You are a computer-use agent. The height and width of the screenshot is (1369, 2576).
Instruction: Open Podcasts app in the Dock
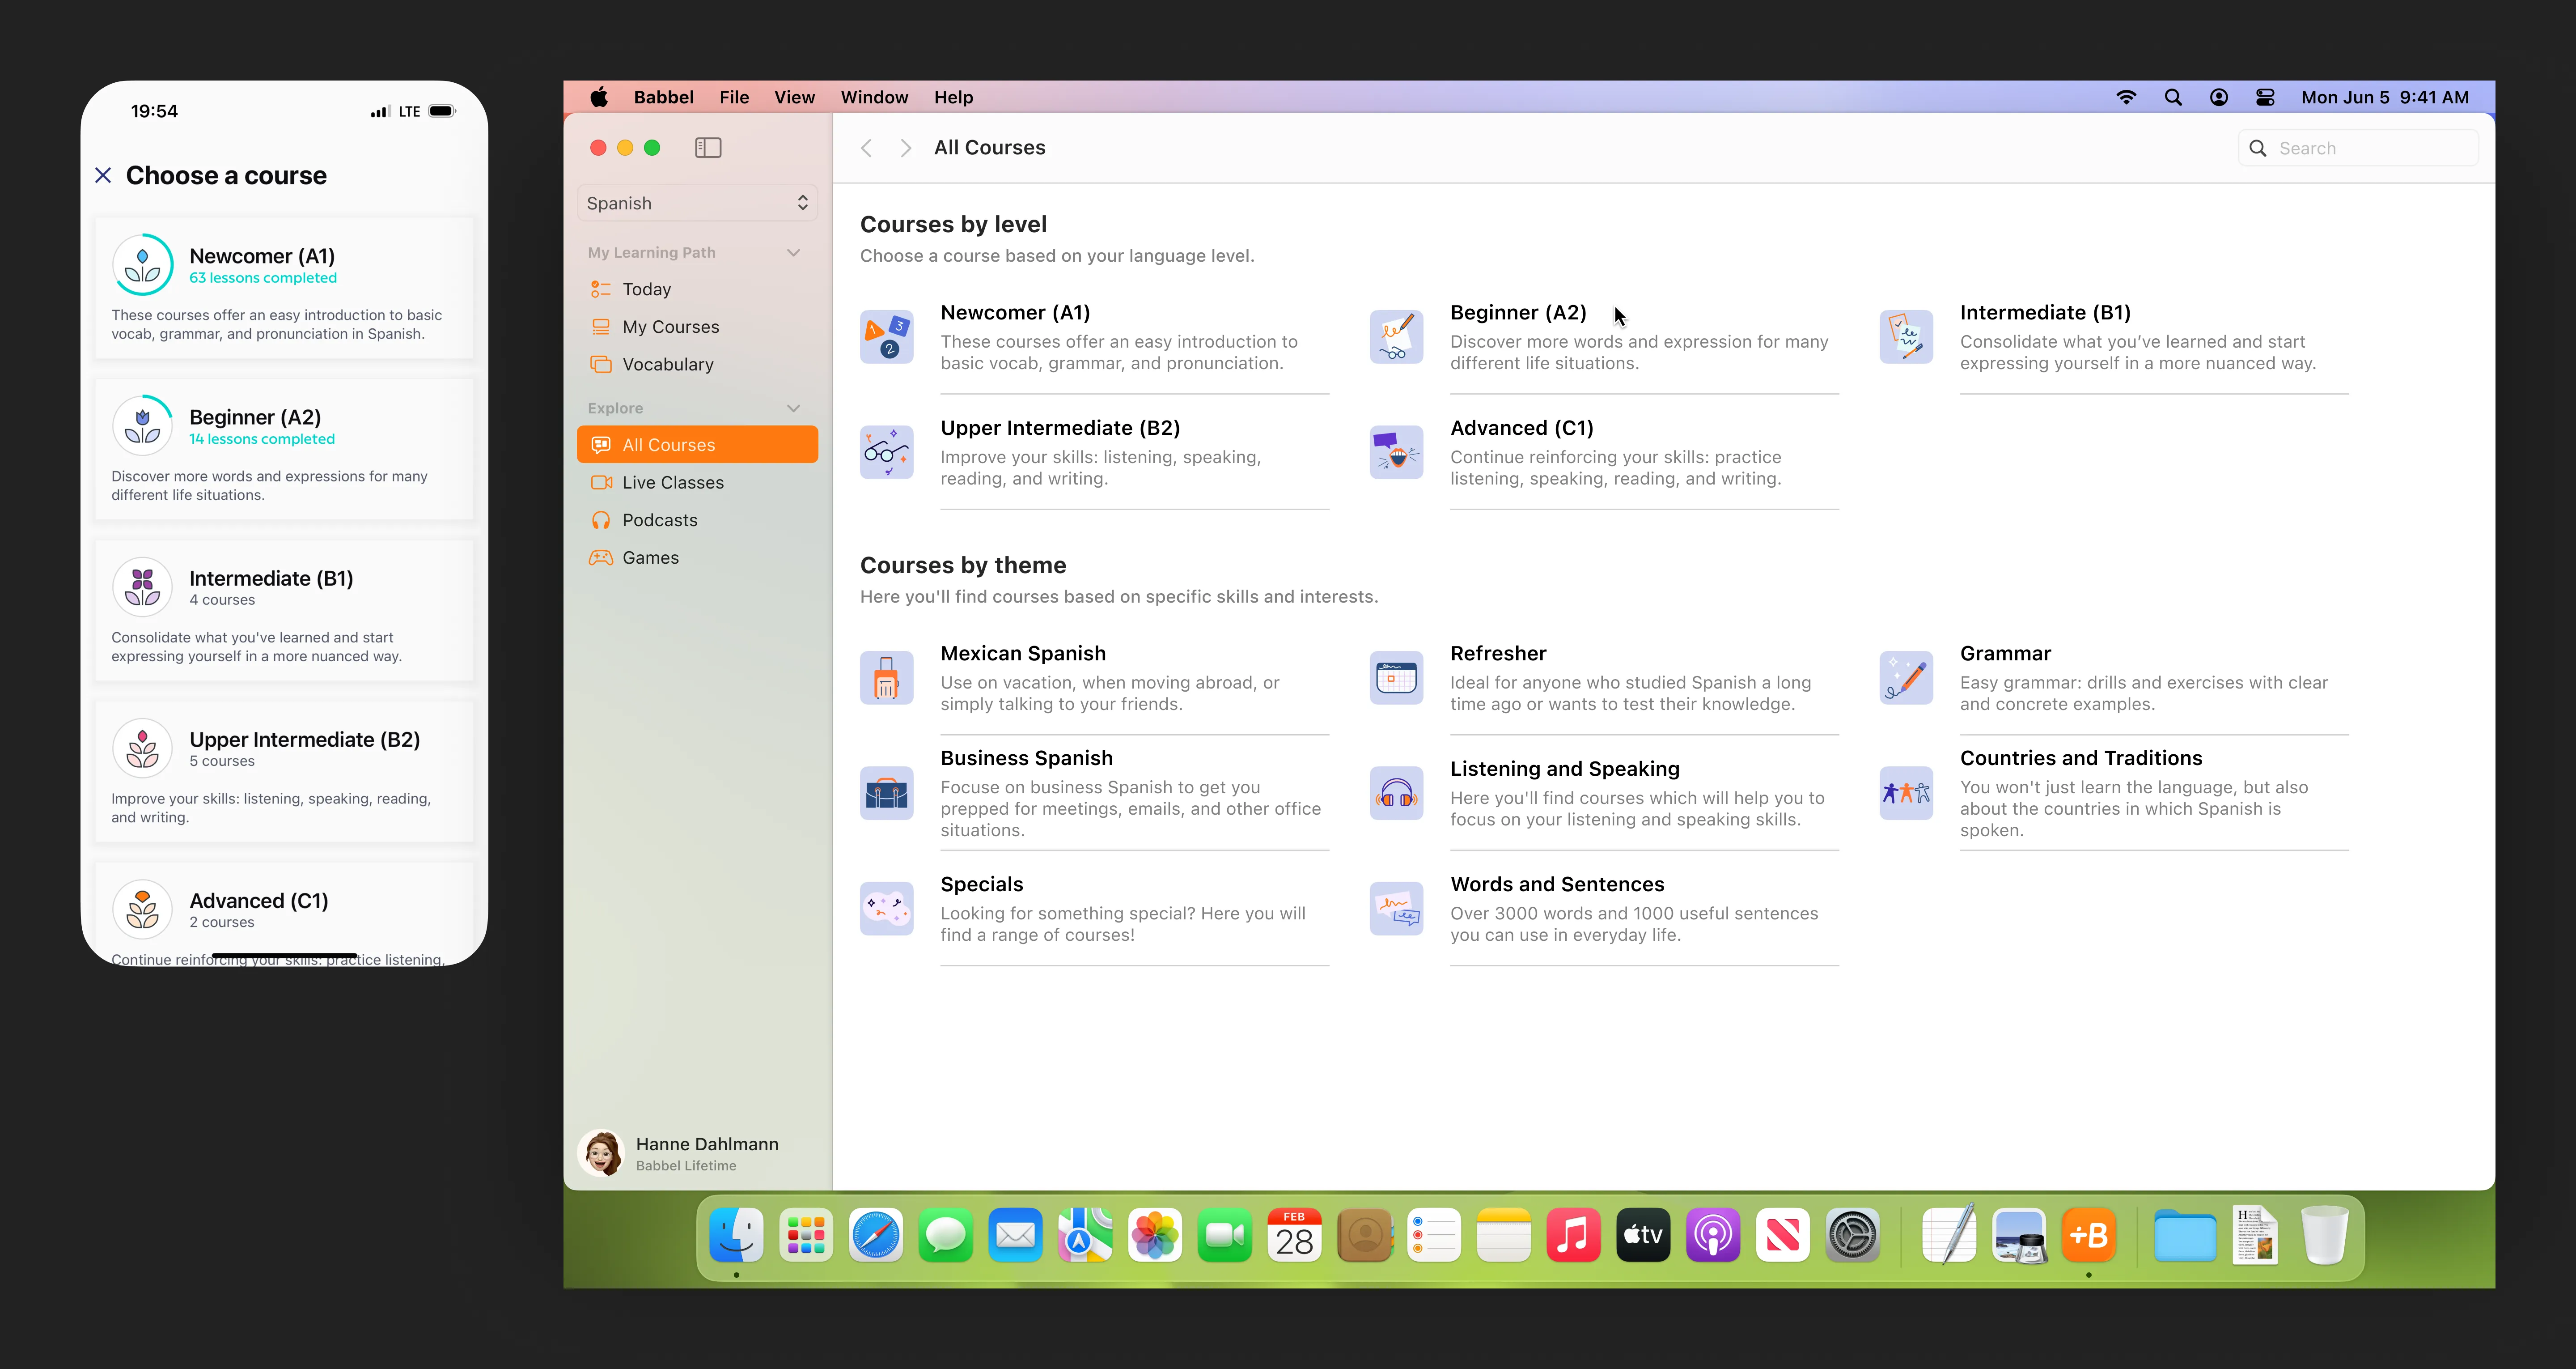pyautogui.click(x=1713, y=1236)
